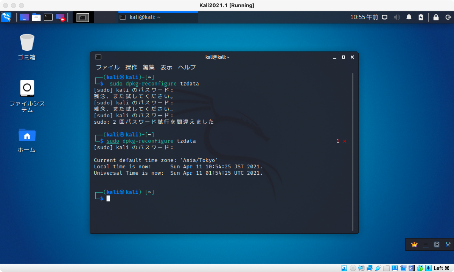Viewport: 454px width, 272px height.
Task: Click VirtualBox keyboard capture arrow icon
Action: click(428, 268)
